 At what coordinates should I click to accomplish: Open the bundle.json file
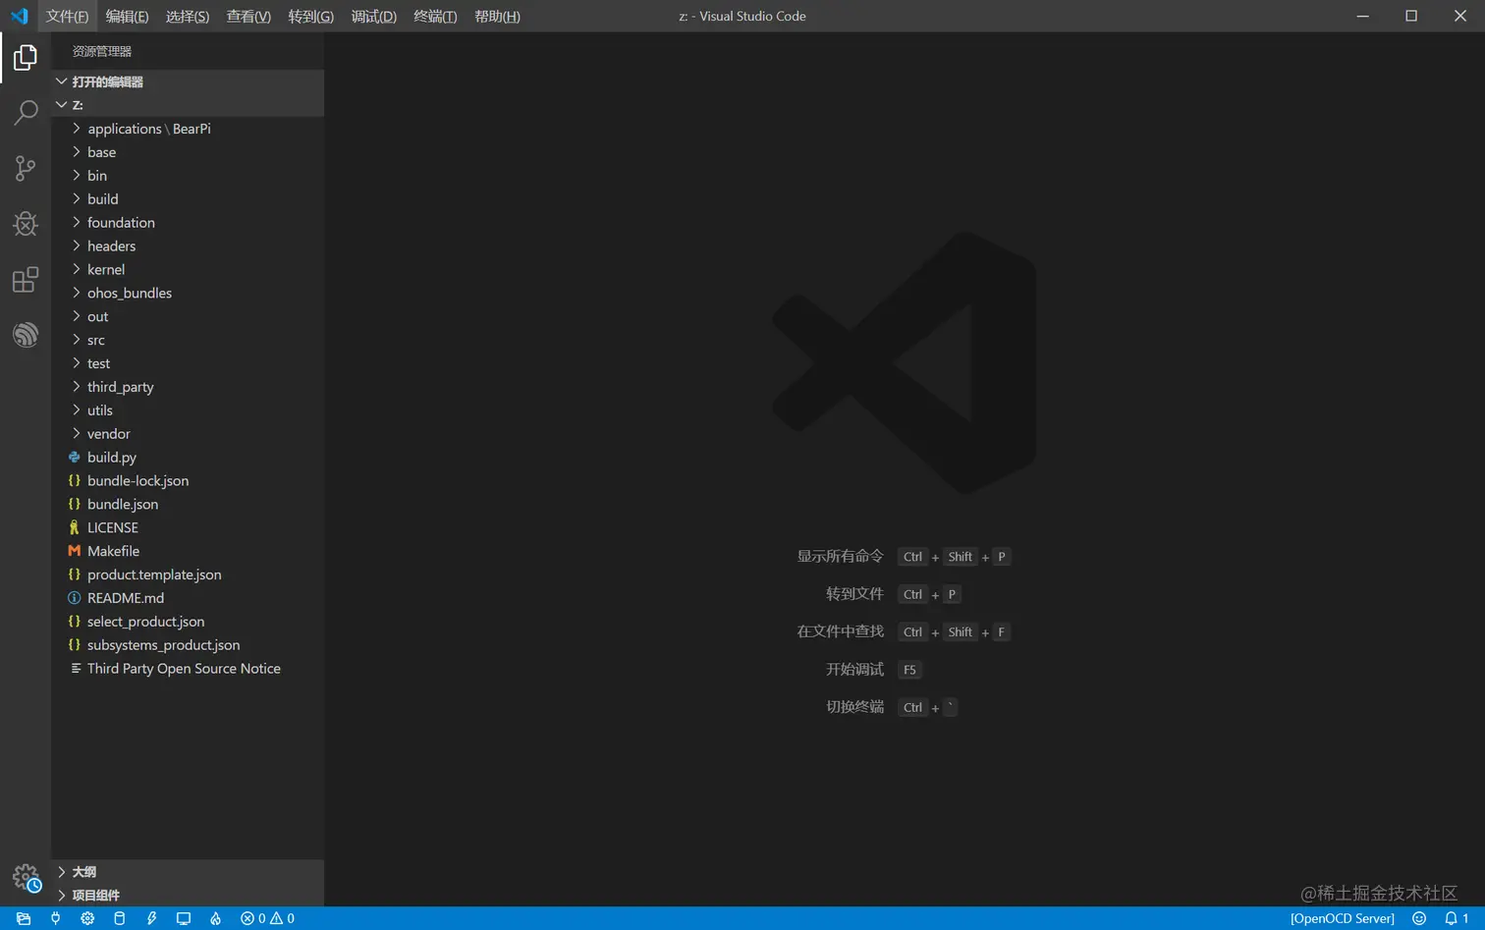(x=188, y=505)
